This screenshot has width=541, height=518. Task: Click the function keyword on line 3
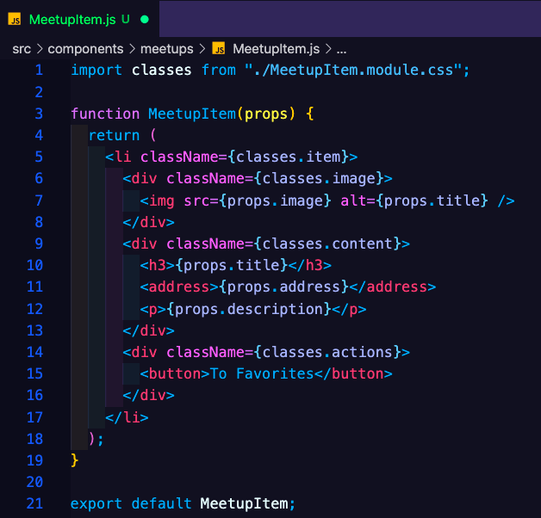[105, 114]
